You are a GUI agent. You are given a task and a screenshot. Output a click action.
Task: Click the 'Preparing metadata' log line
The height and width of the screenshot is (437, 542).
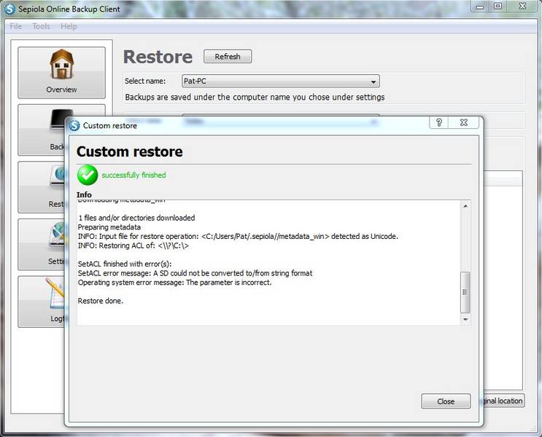[x=109, y=227]
